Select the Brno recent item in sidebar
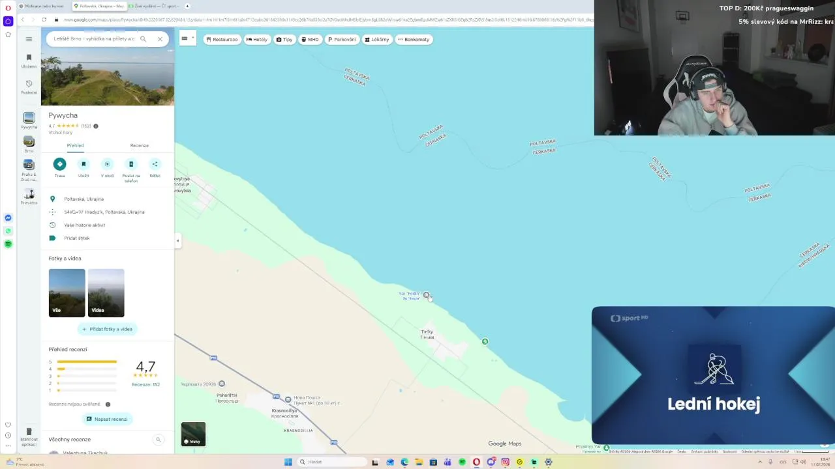 29,145
